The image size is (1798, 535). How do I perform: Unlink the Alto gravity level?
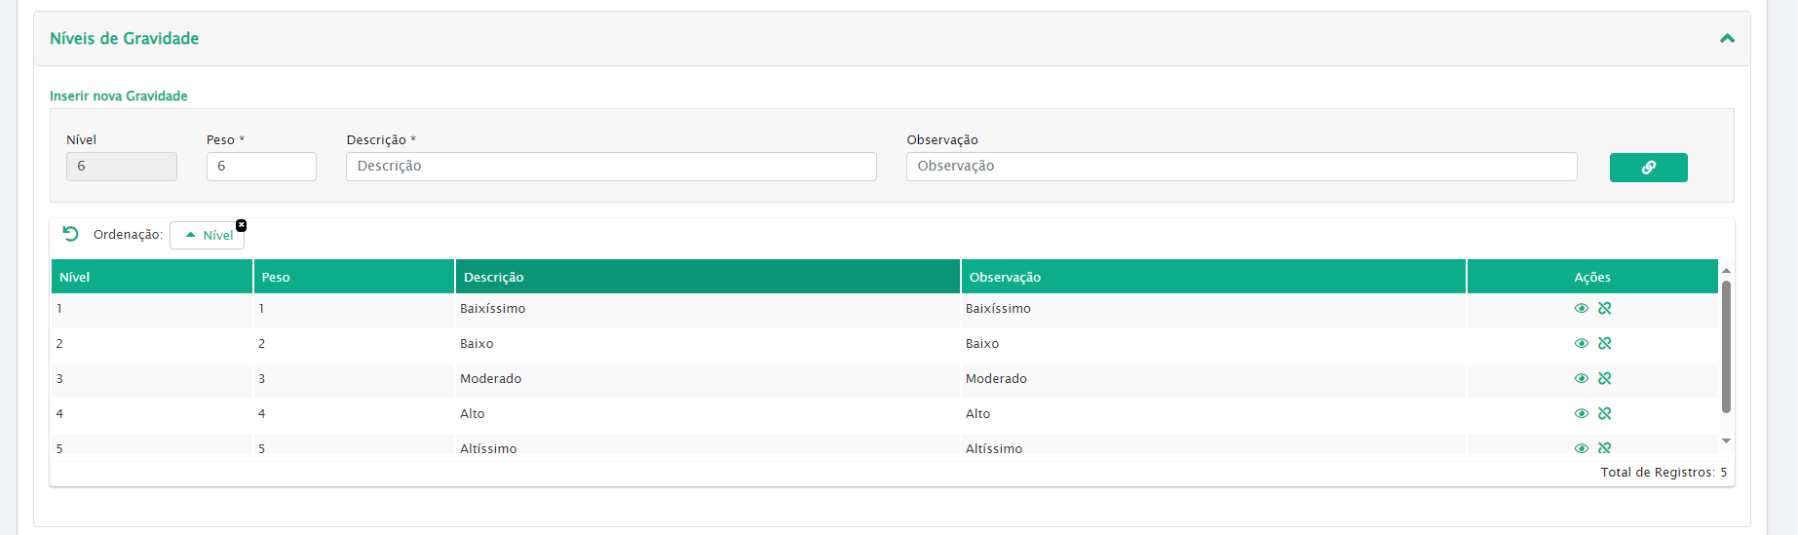(x=1605, y=413)
